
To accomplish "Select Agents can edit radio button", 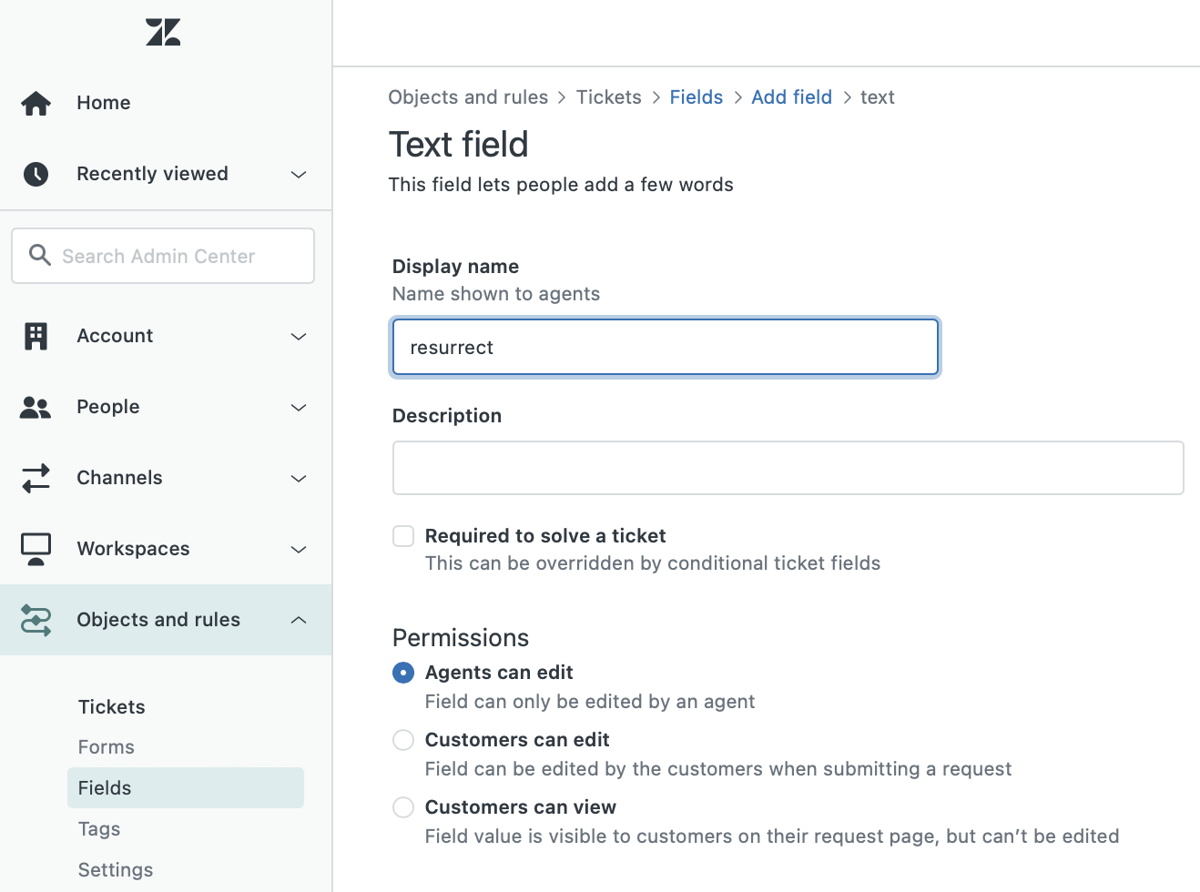I will click(x=403, y=673).
